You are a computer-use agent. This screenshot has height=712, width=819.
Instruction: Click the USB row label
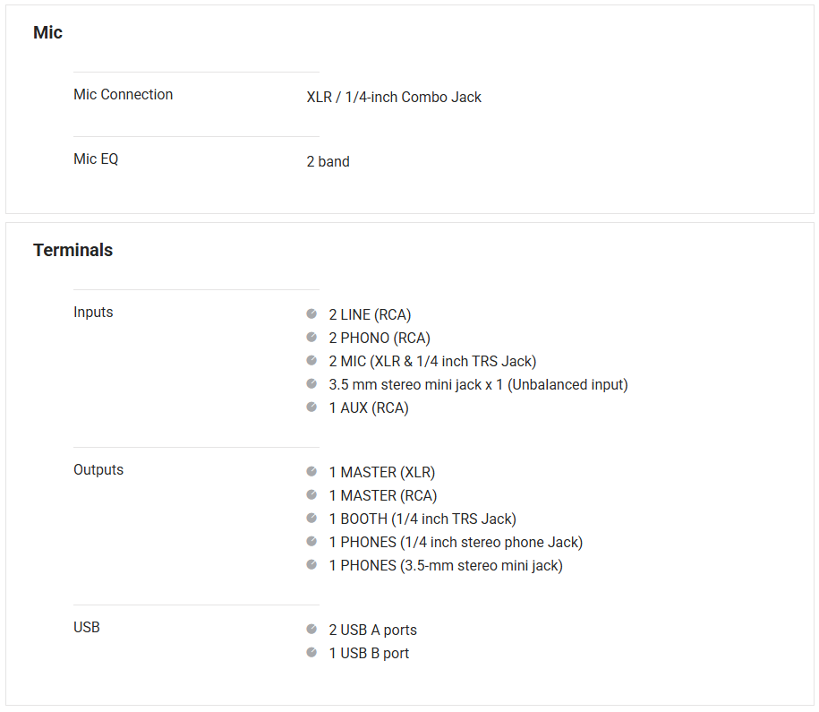click(87, 628)
